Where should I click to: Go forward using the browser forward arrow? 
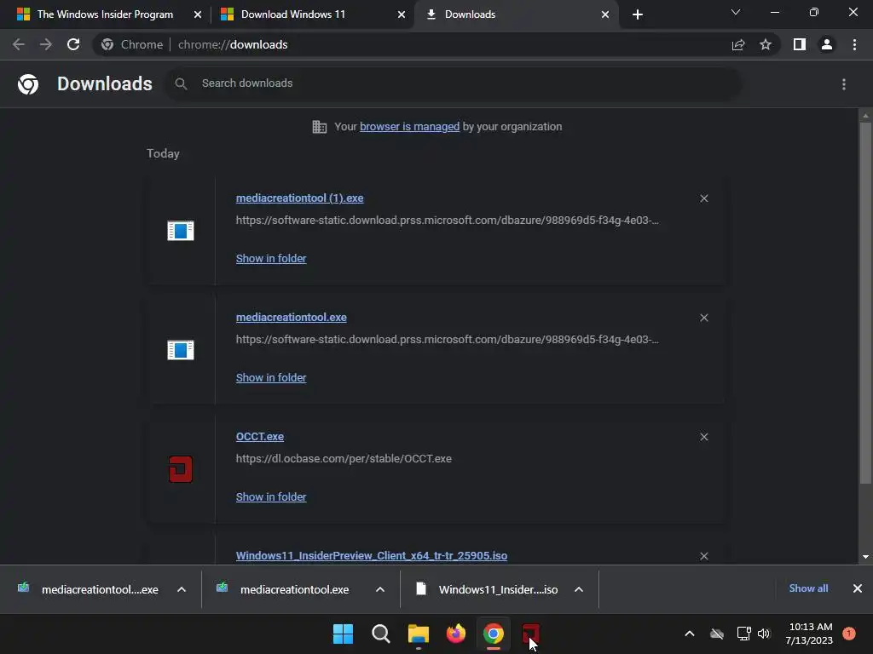tap(46, 44)
